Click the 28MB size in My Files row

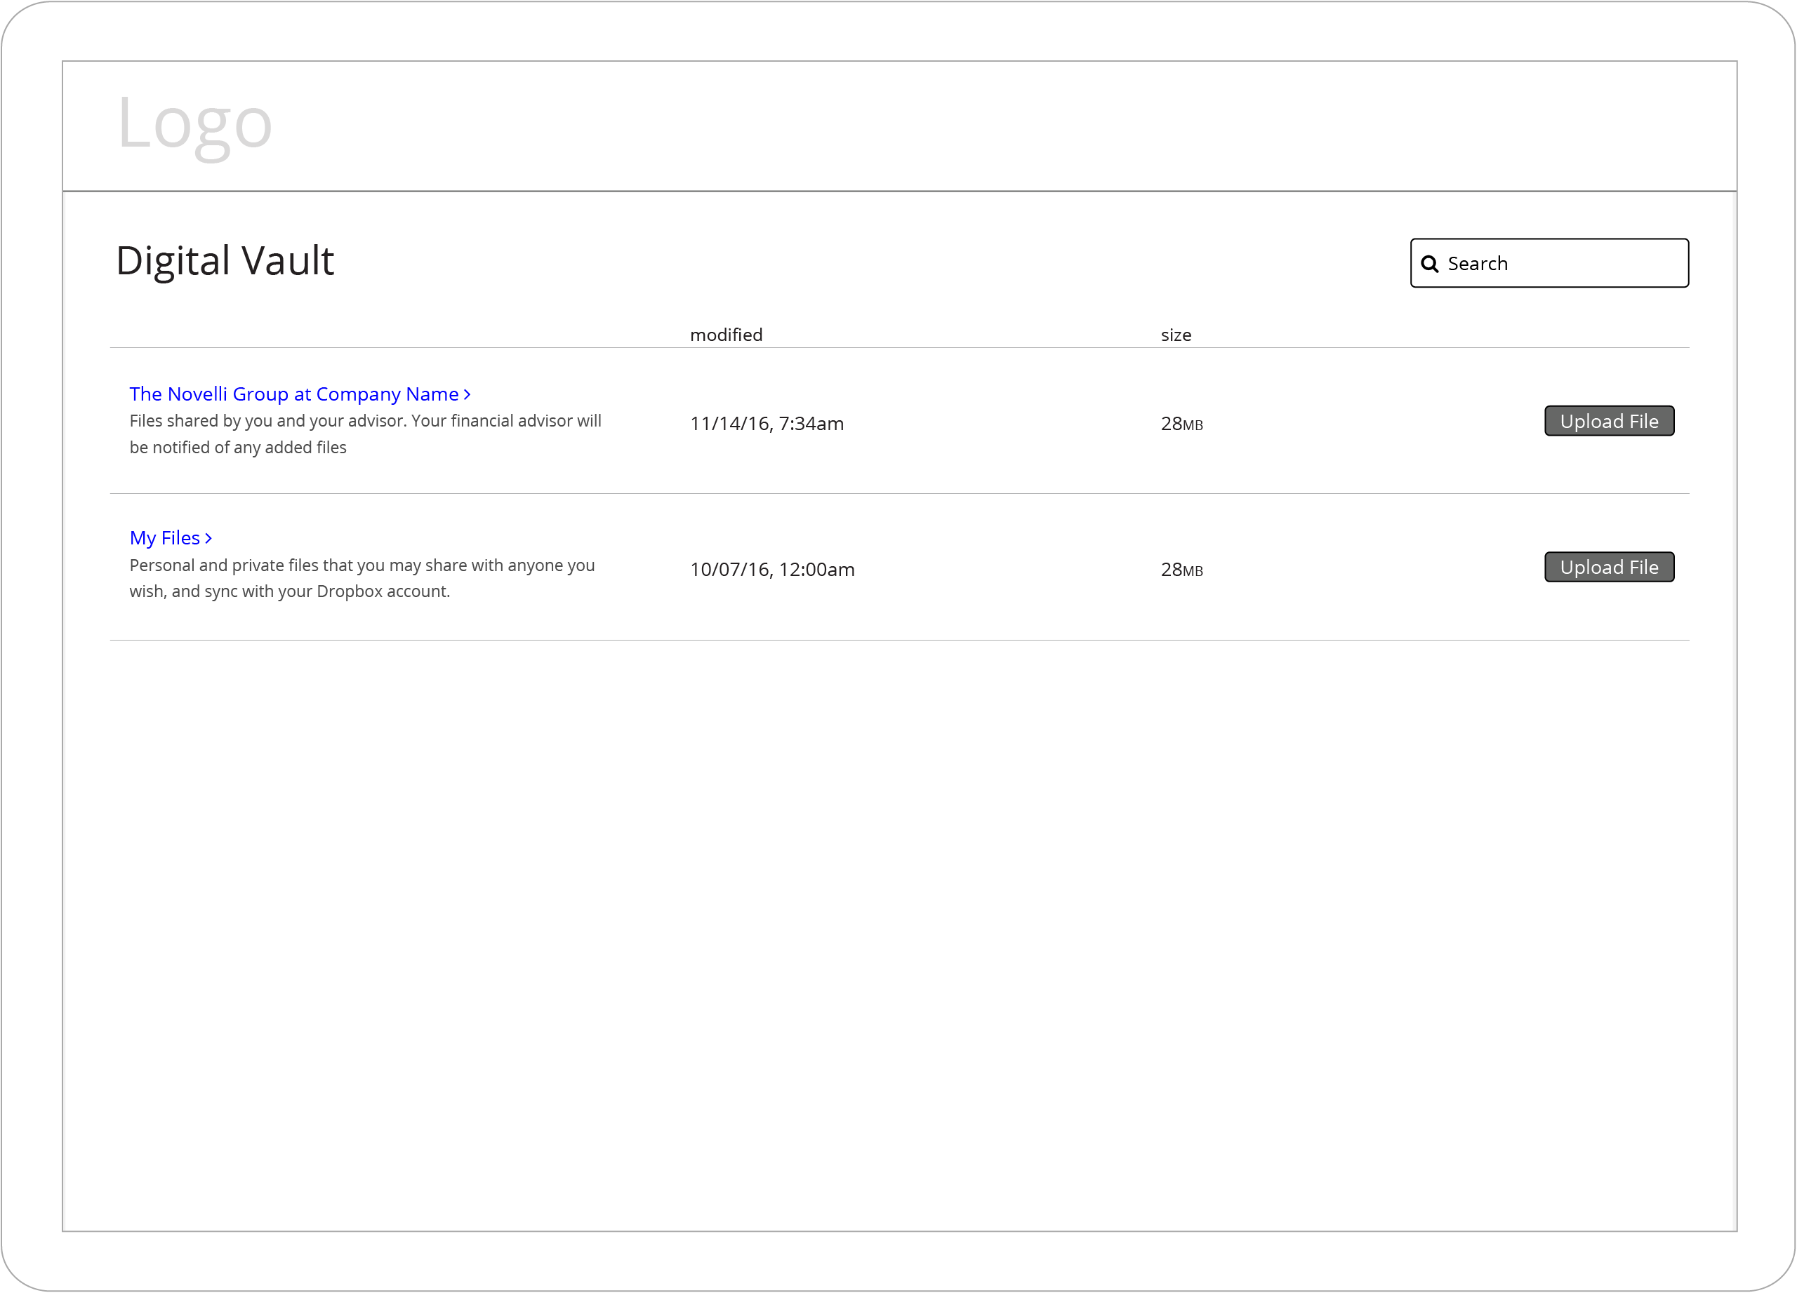(1181, 569)
